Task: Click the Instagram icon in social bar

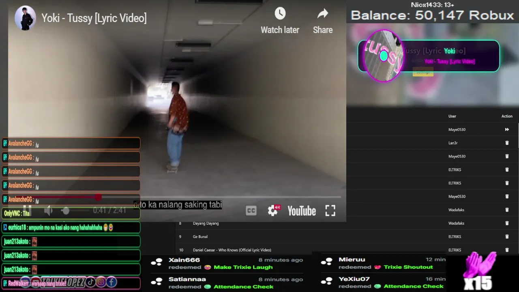Action: tap(101, 282)
